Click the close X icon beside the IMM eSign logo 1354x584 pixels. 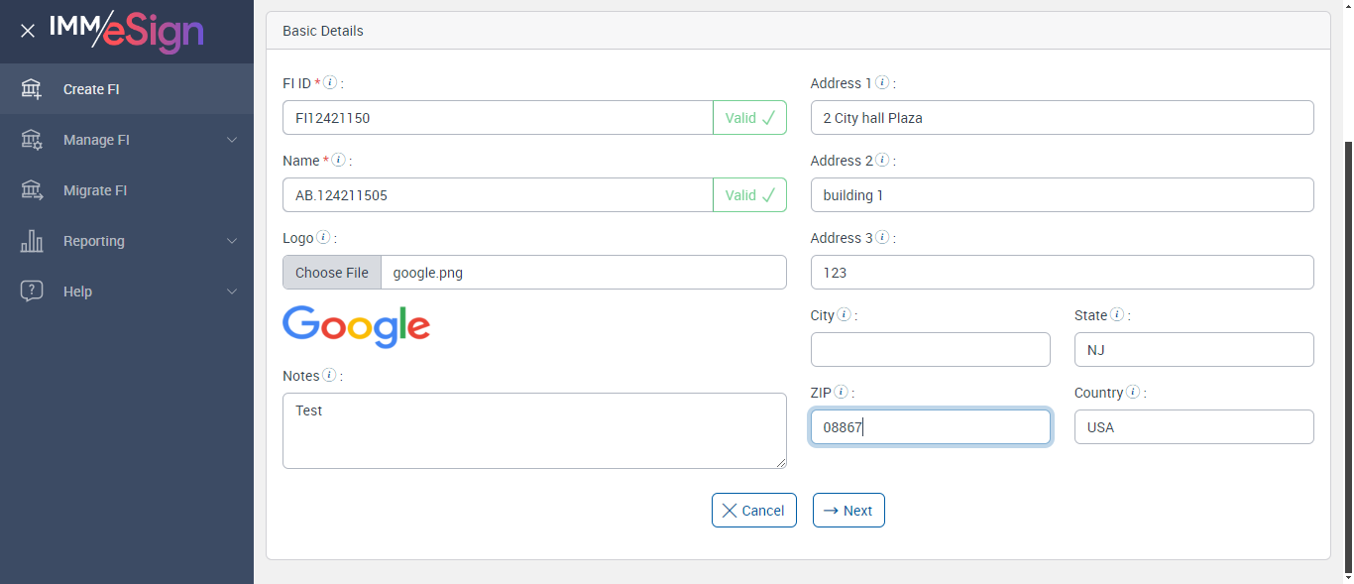(x=28, y=31)
